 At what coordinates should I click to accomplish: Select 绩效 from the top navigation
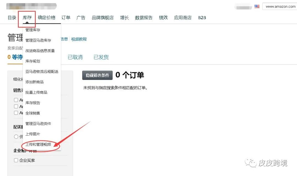[x=163, y=17]
